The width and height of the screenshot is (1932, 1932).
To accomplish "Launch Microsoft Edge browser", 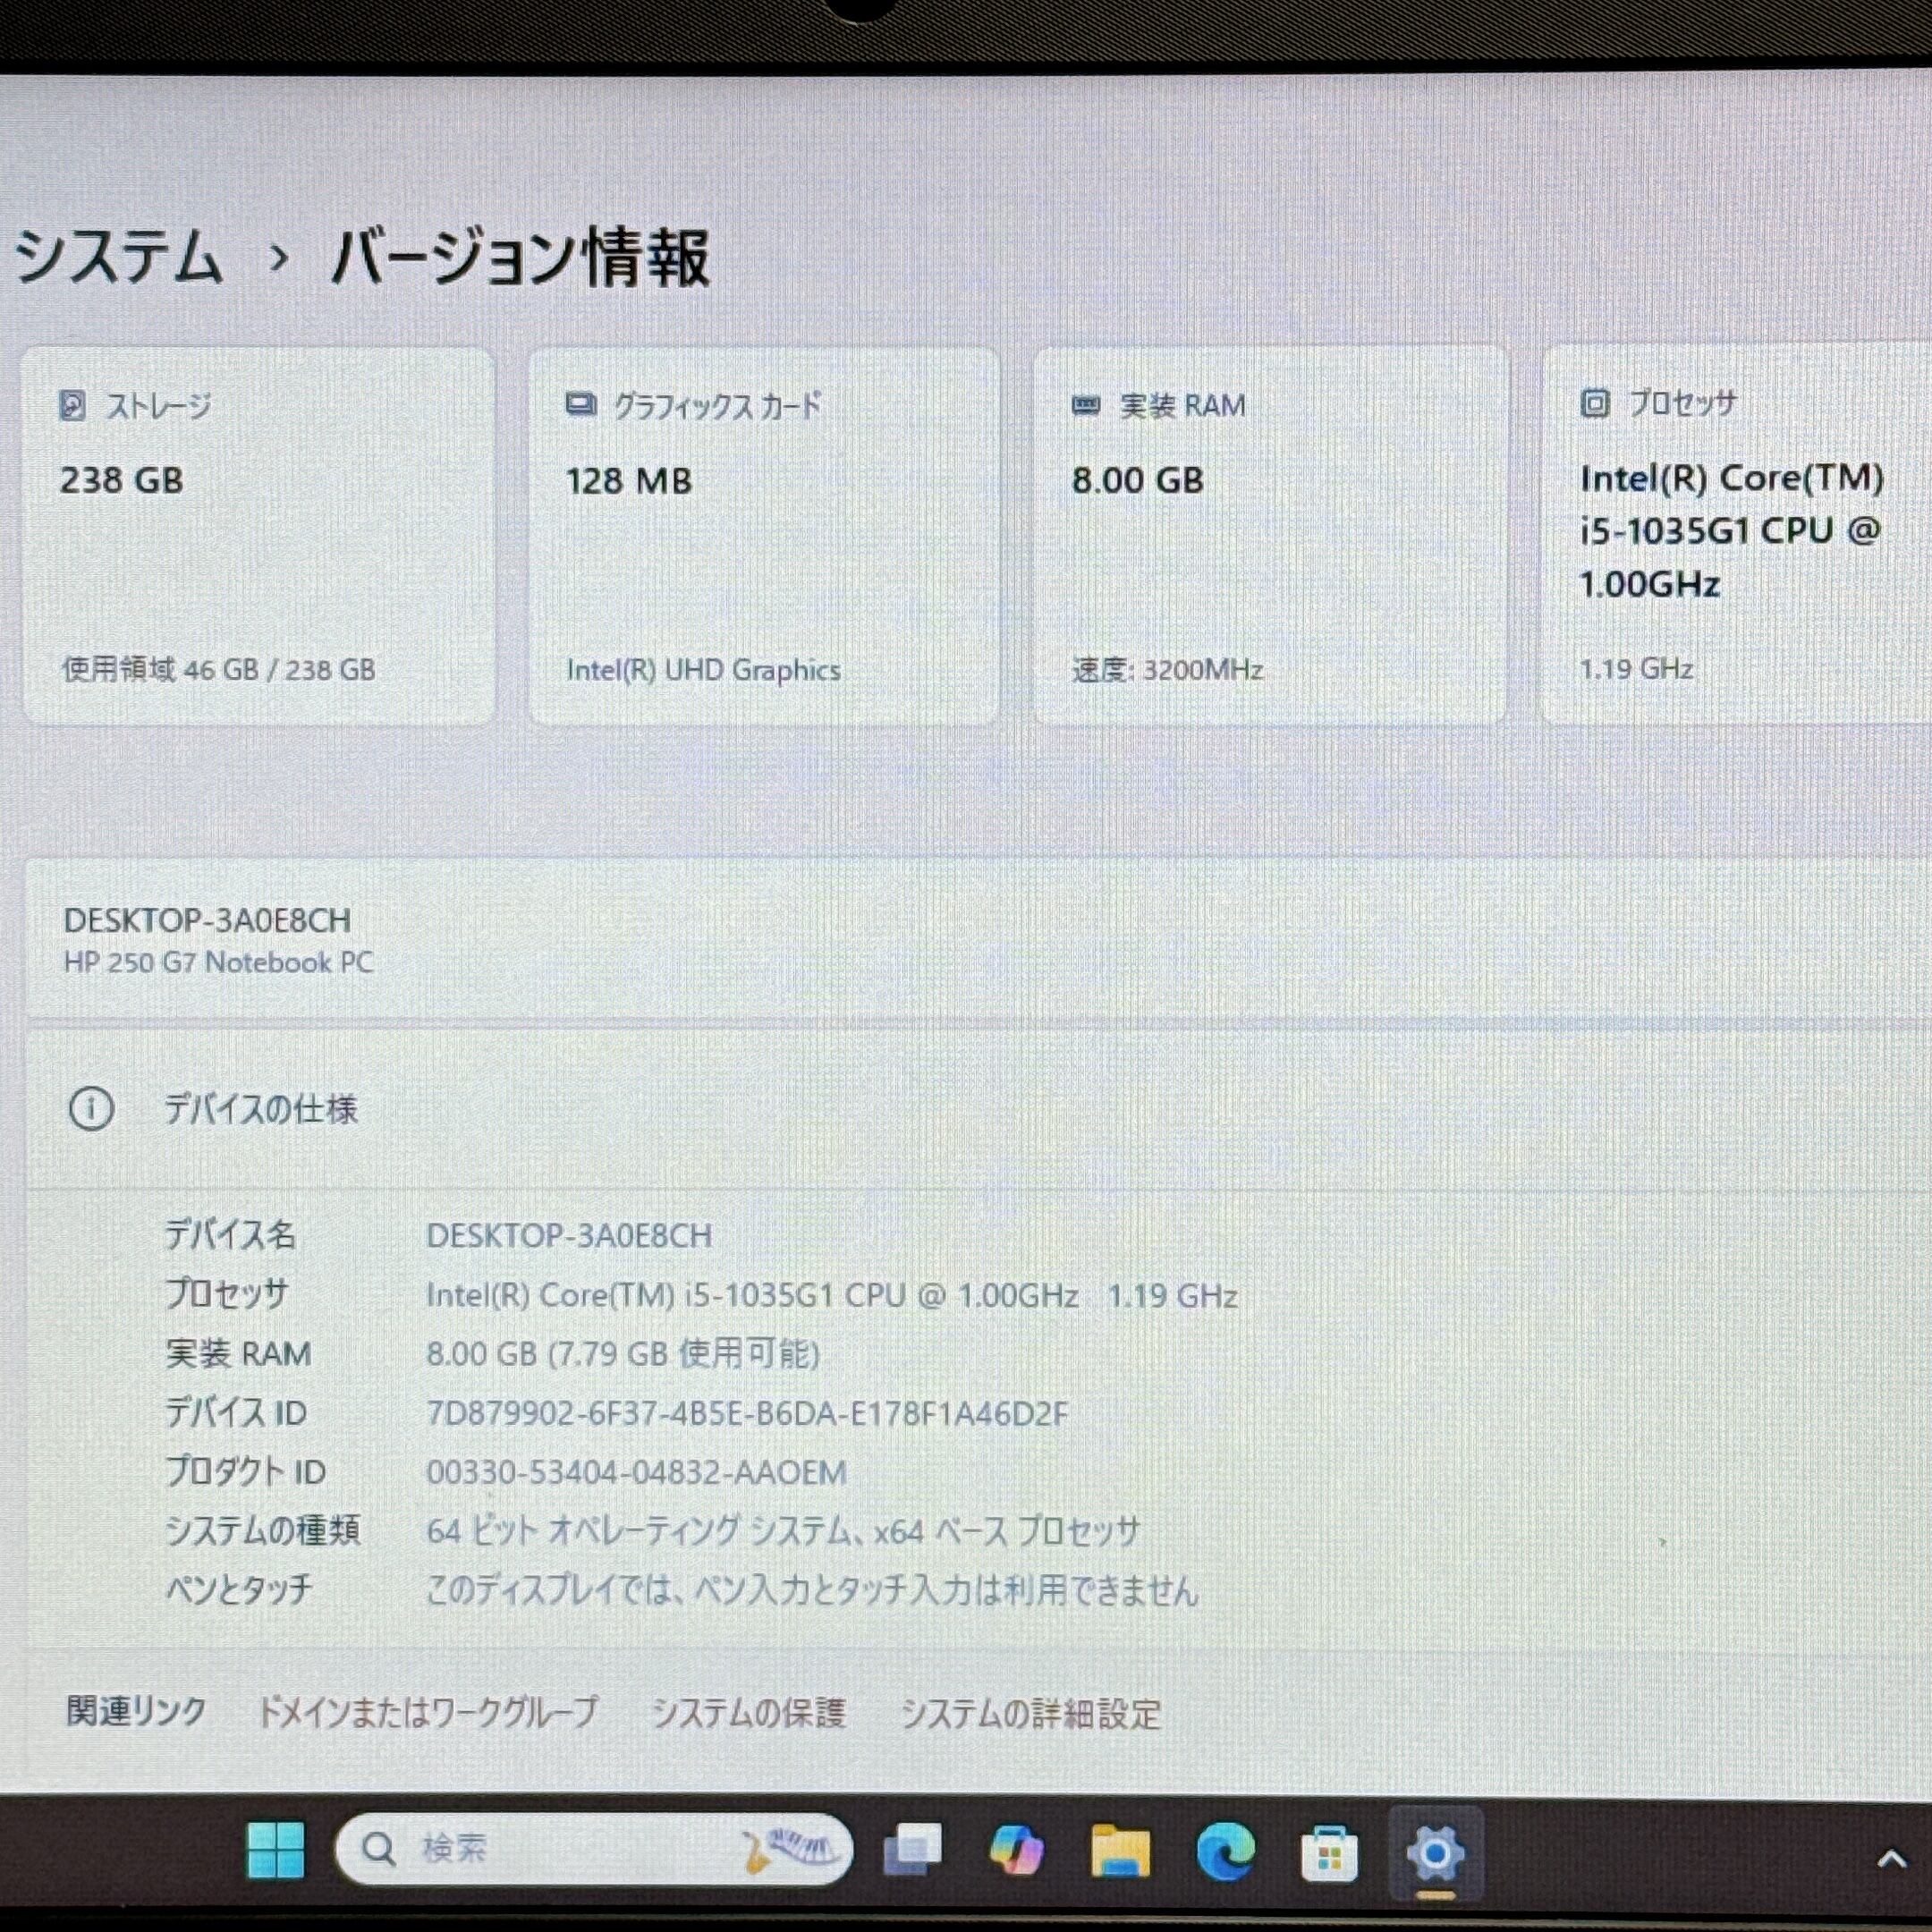I will [x=1225, y=1850].
